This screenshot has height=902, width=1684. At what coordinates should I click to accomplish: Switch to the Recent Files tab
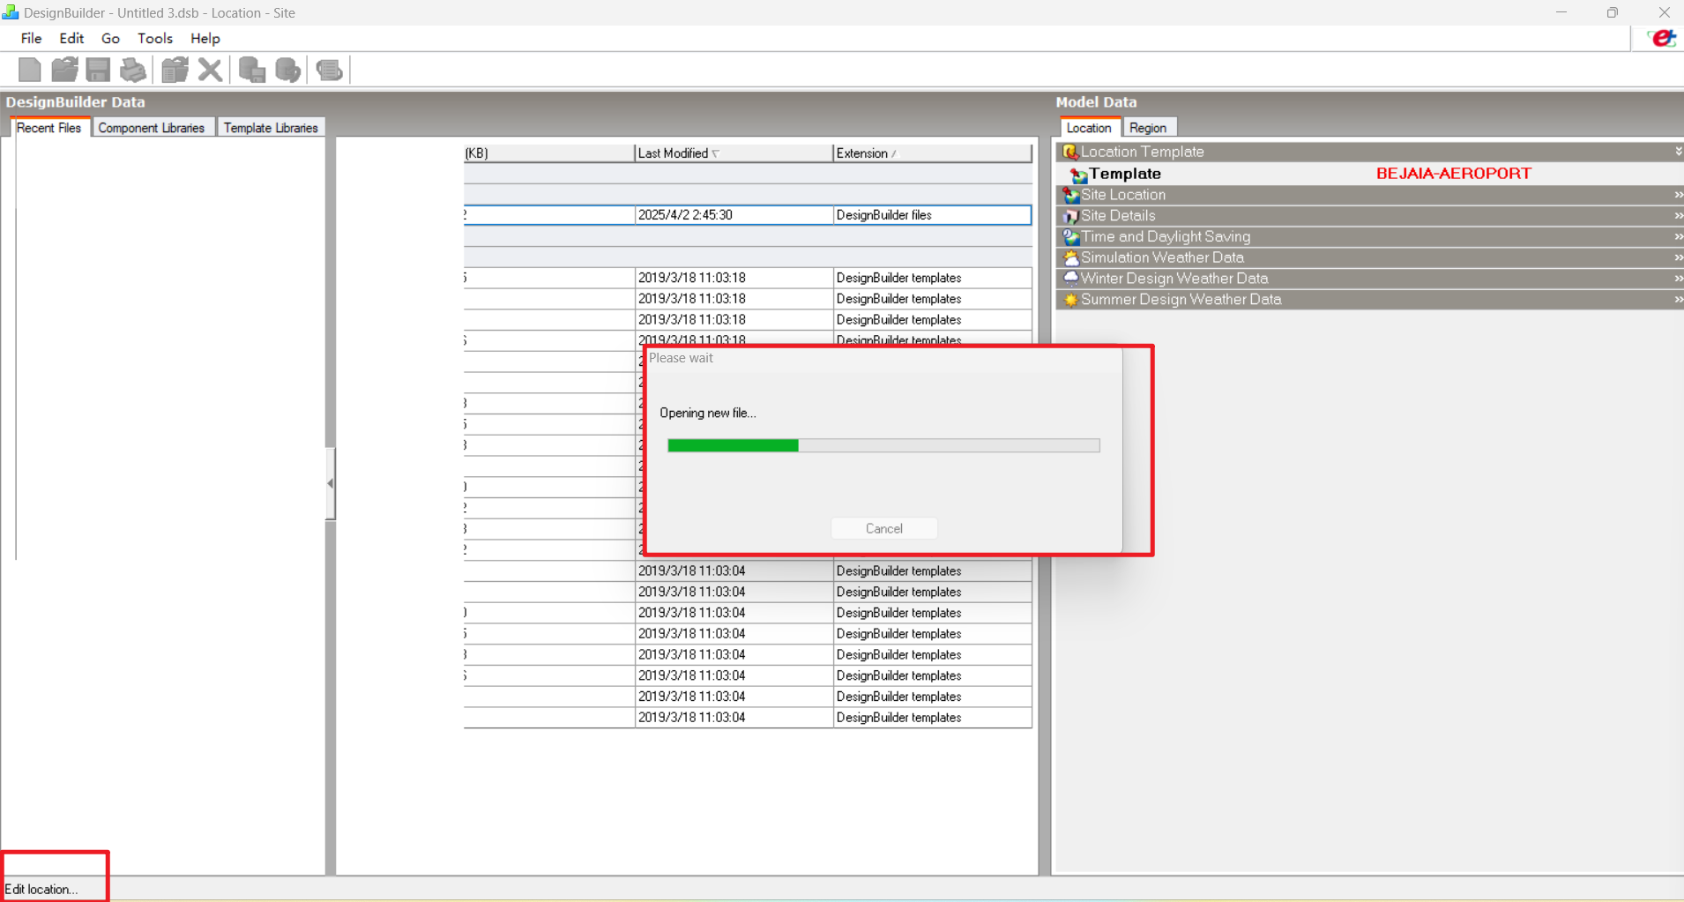[x=48, y=128]
